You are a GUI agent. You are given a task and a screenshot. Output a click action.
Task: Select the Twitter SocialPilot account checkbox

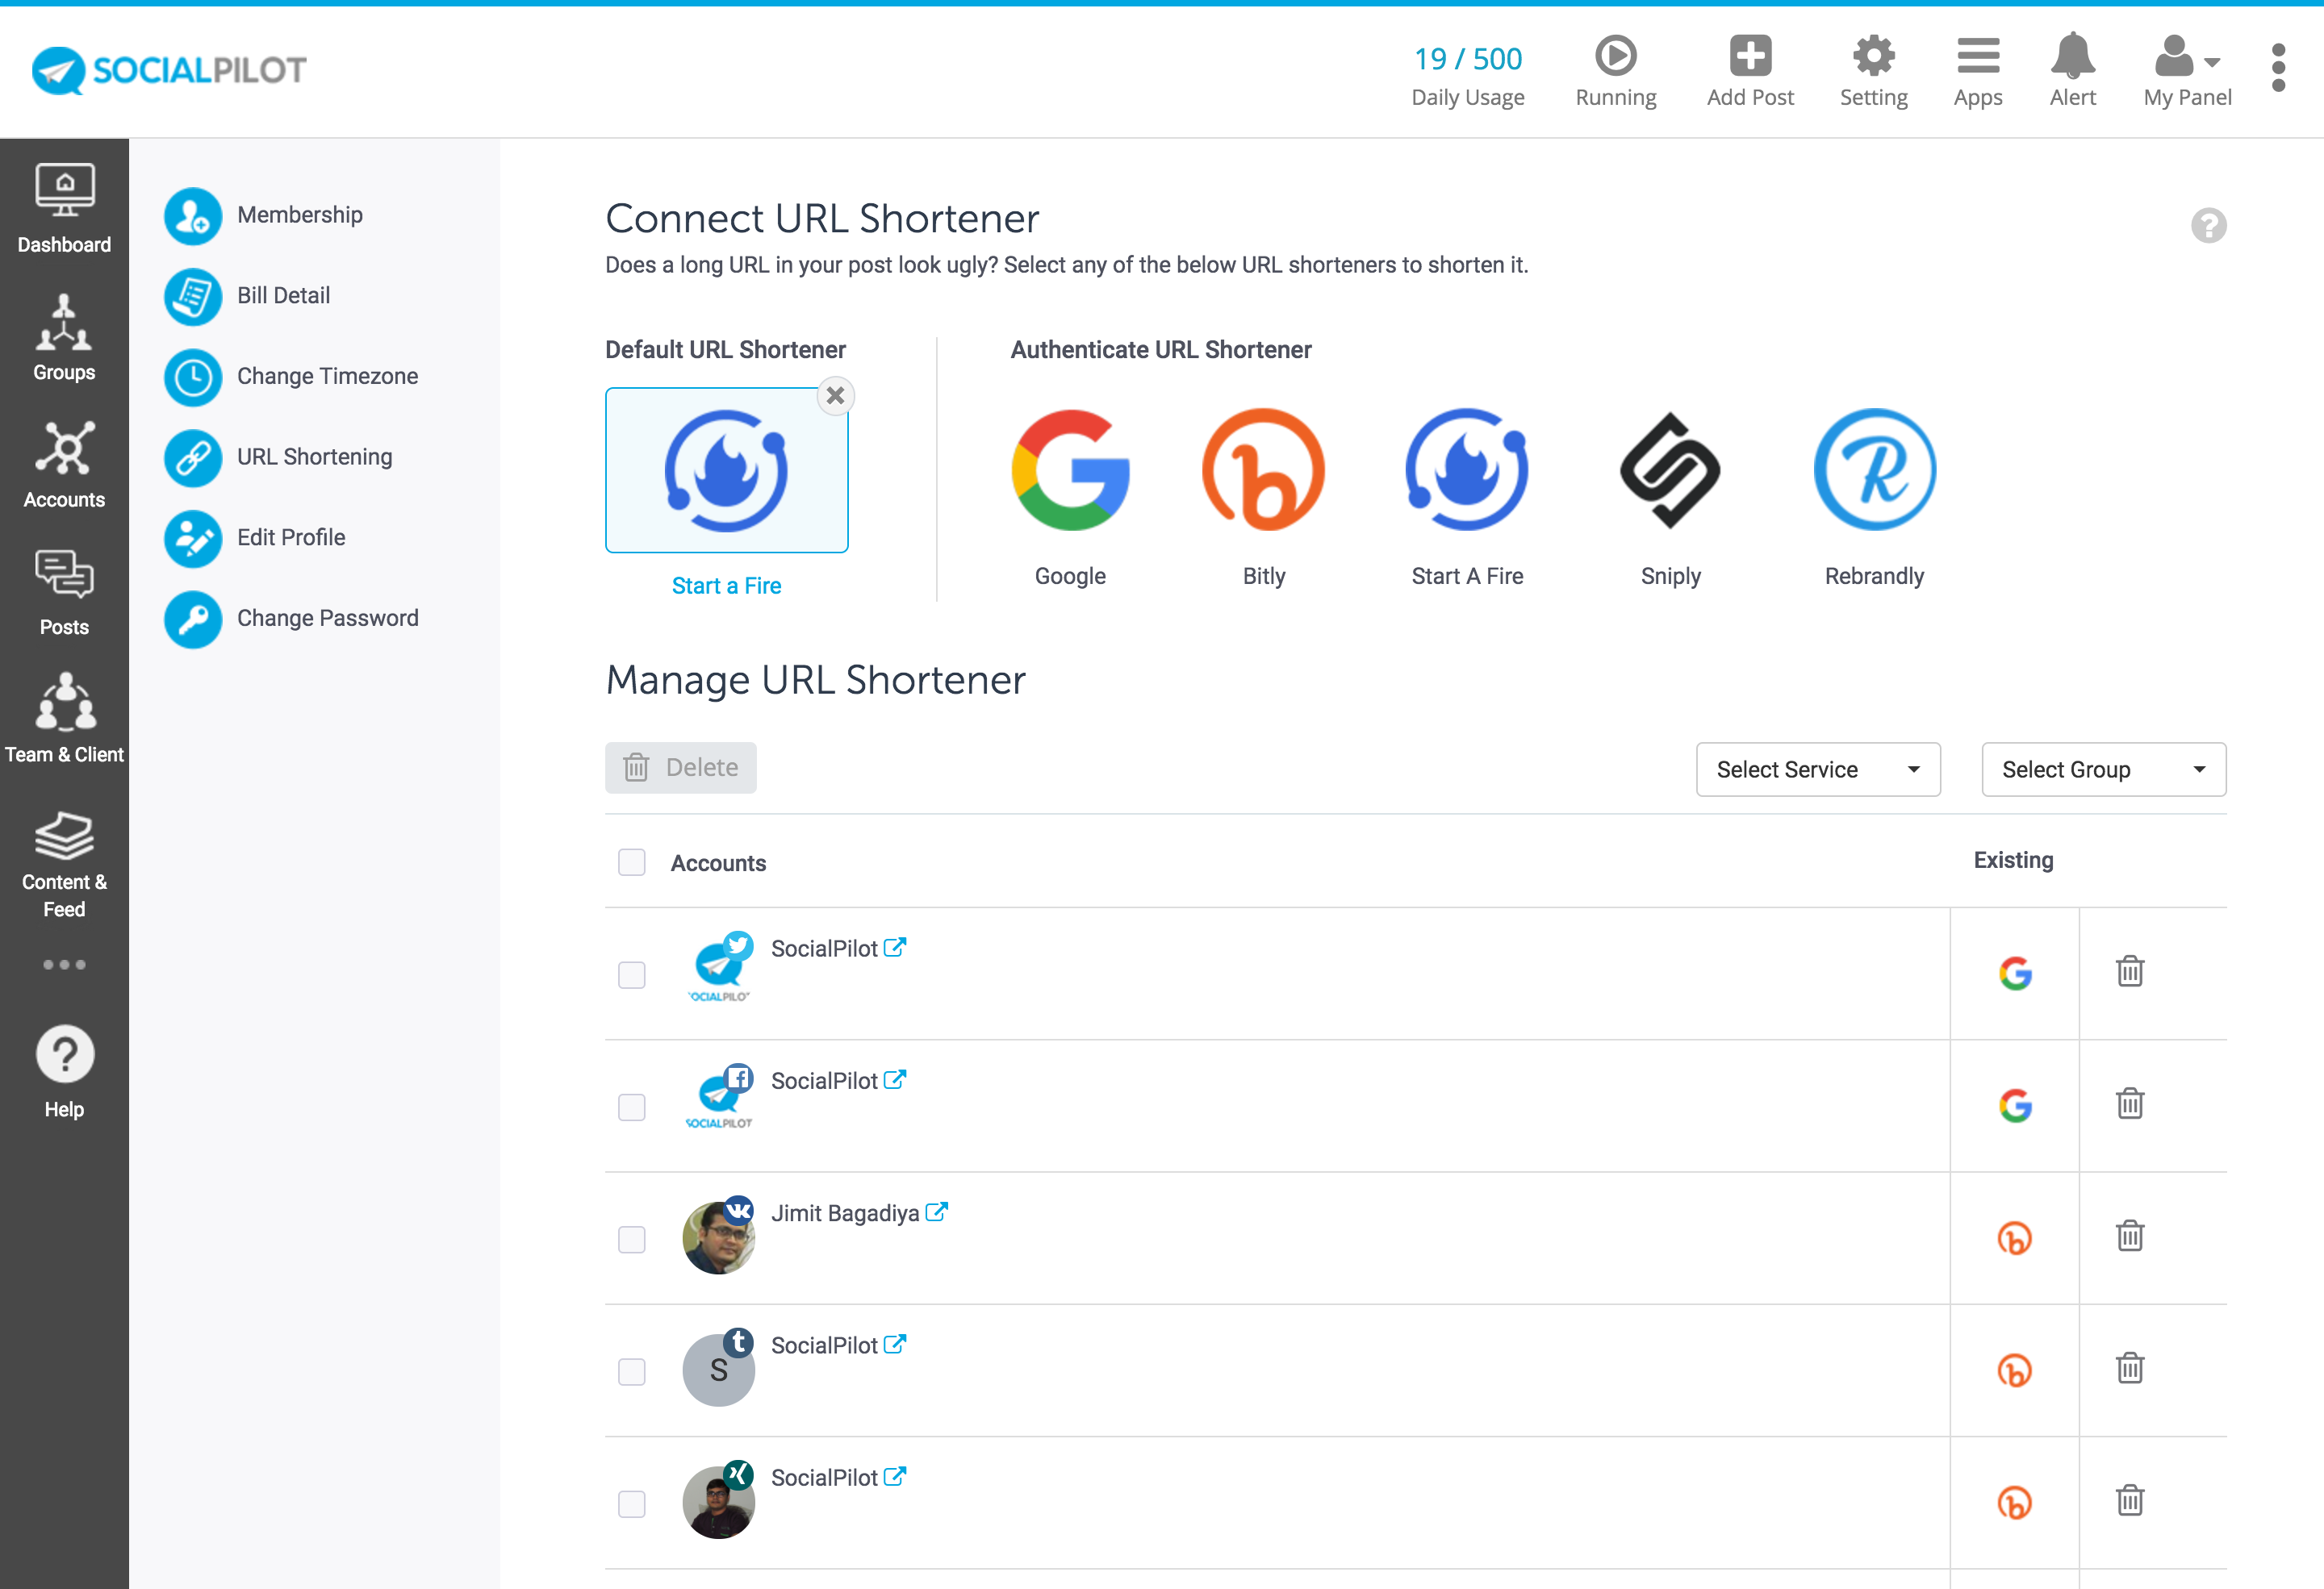coord(632,974)
